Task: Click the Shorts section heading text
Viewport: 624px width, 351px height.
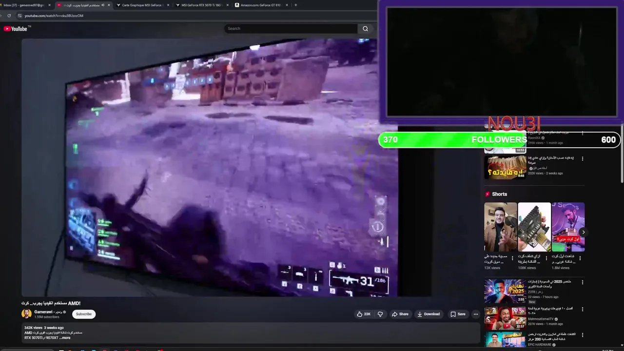Action: pos(500,194)
